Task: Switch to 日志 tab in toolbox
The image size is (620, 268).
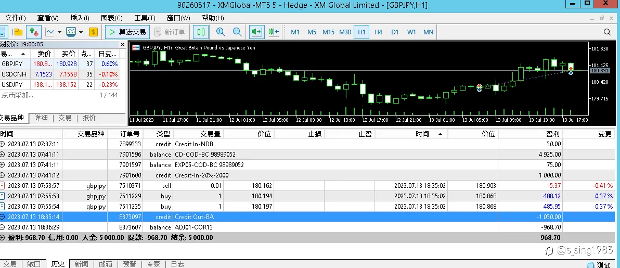Action: [x=177, y=264]
